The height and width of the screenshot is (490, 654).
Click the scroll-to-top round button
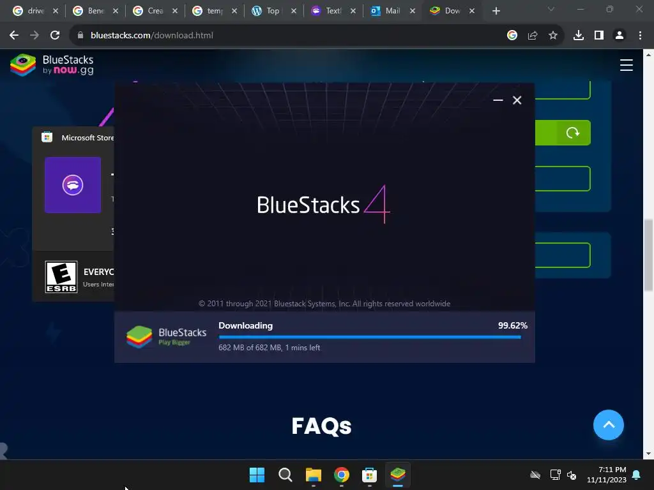(609, 424)
